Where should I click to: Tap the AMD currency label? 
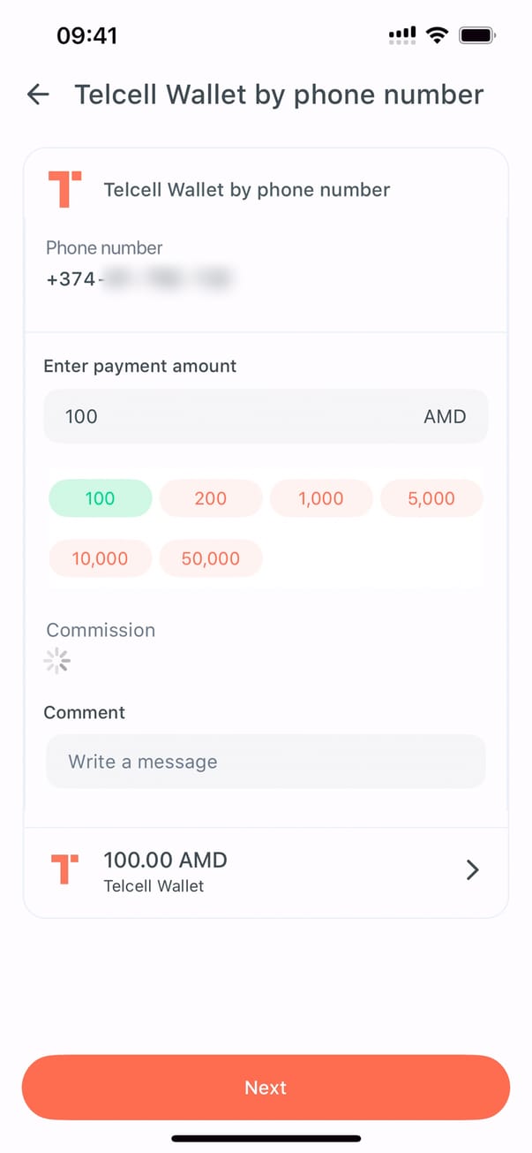(x=445, y=416)
